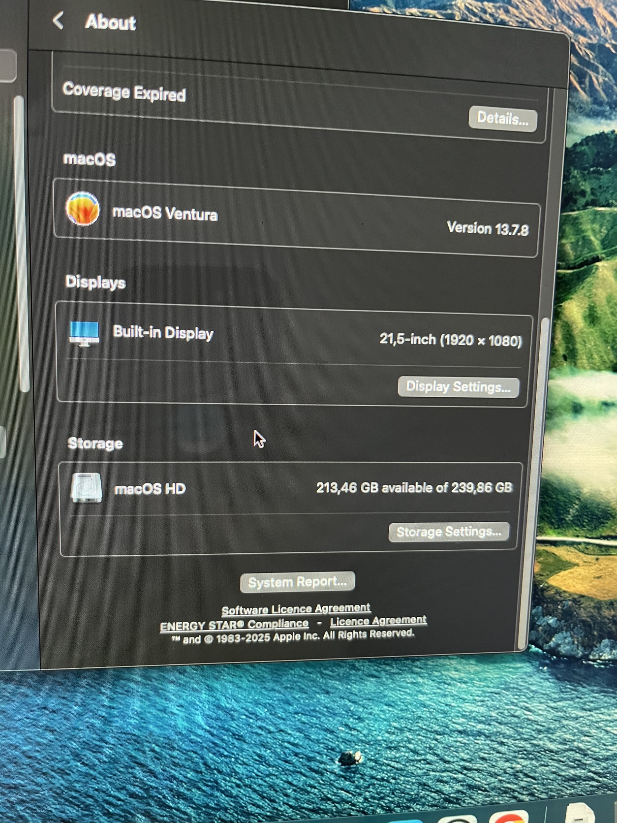Click the About title in the header
Image resolution: width=617 pixels, height=823 pixels.
[110, 22]
